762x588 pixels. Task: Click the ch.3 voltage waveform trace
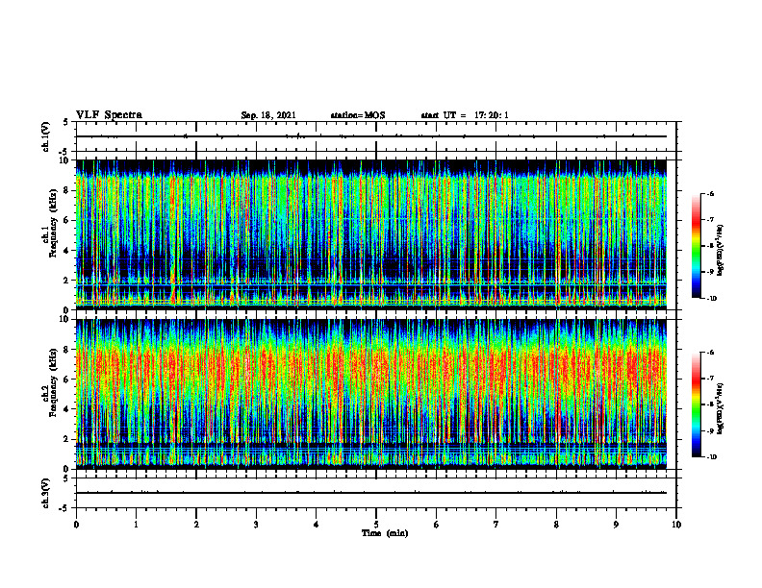371,493
